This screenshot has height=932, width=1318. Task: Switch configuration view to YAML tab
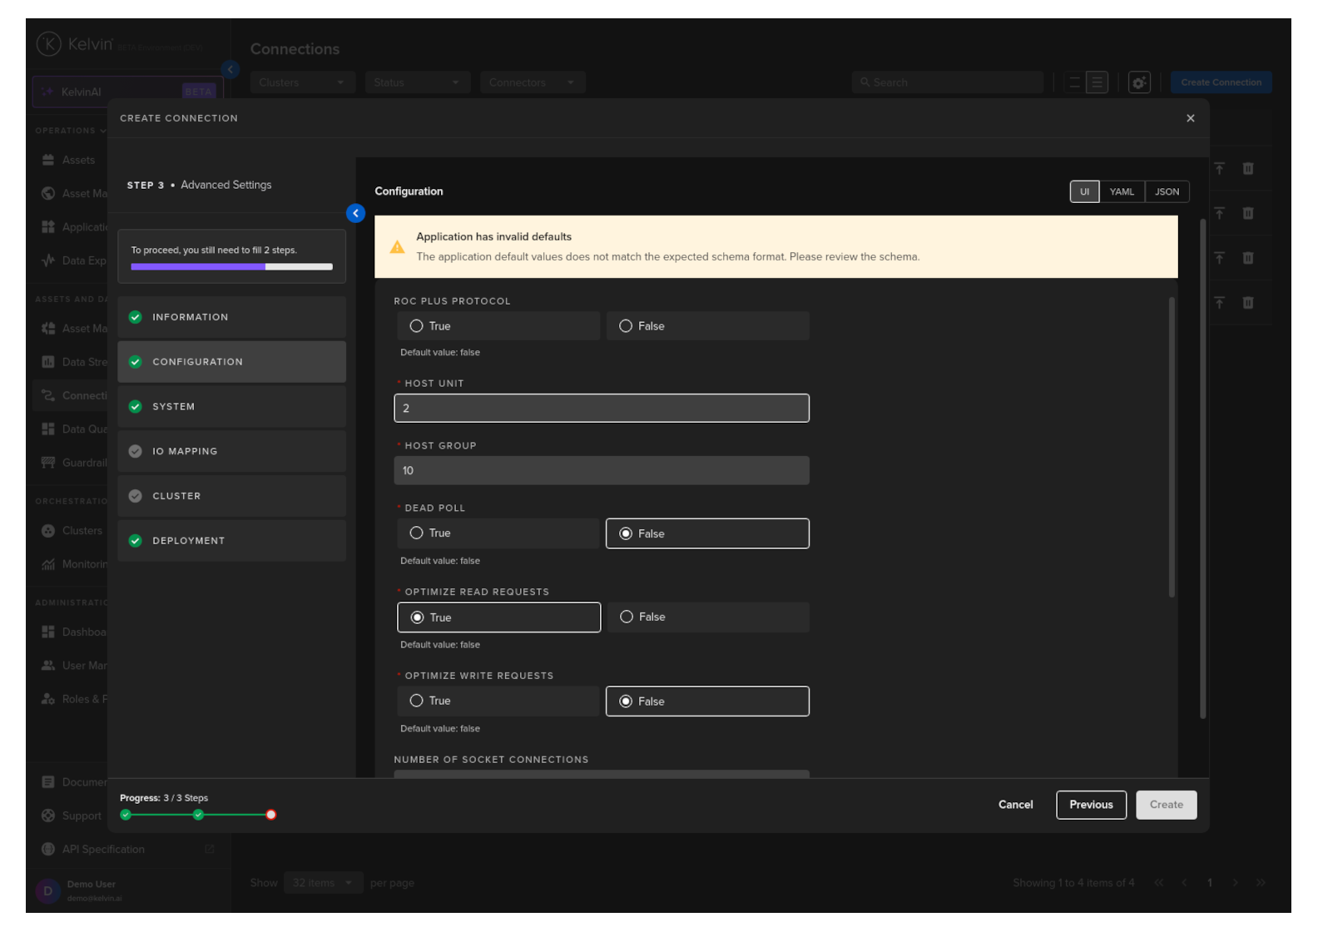1121,192
